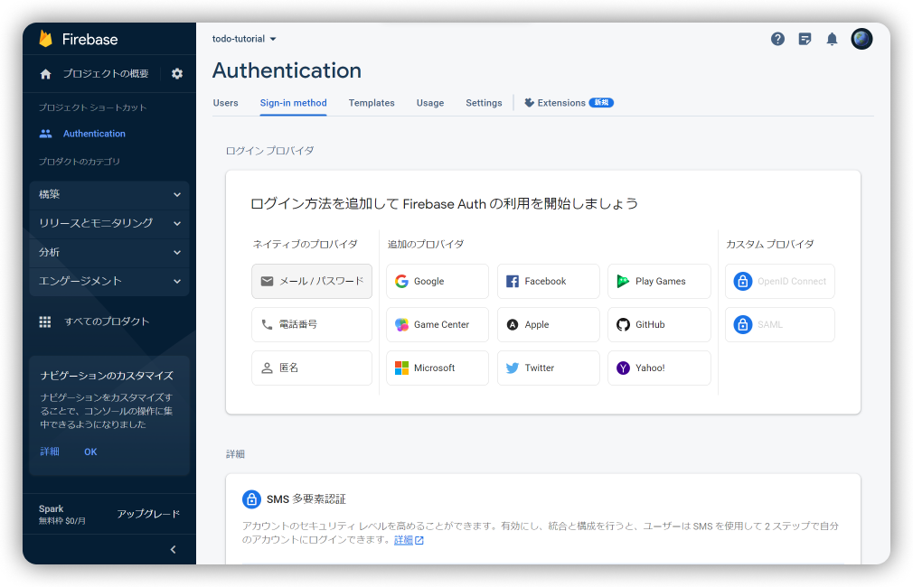The width and height of the screenshot is (913, 587).
Task: Switch to the Sign-in method tab
Action: 293,103
